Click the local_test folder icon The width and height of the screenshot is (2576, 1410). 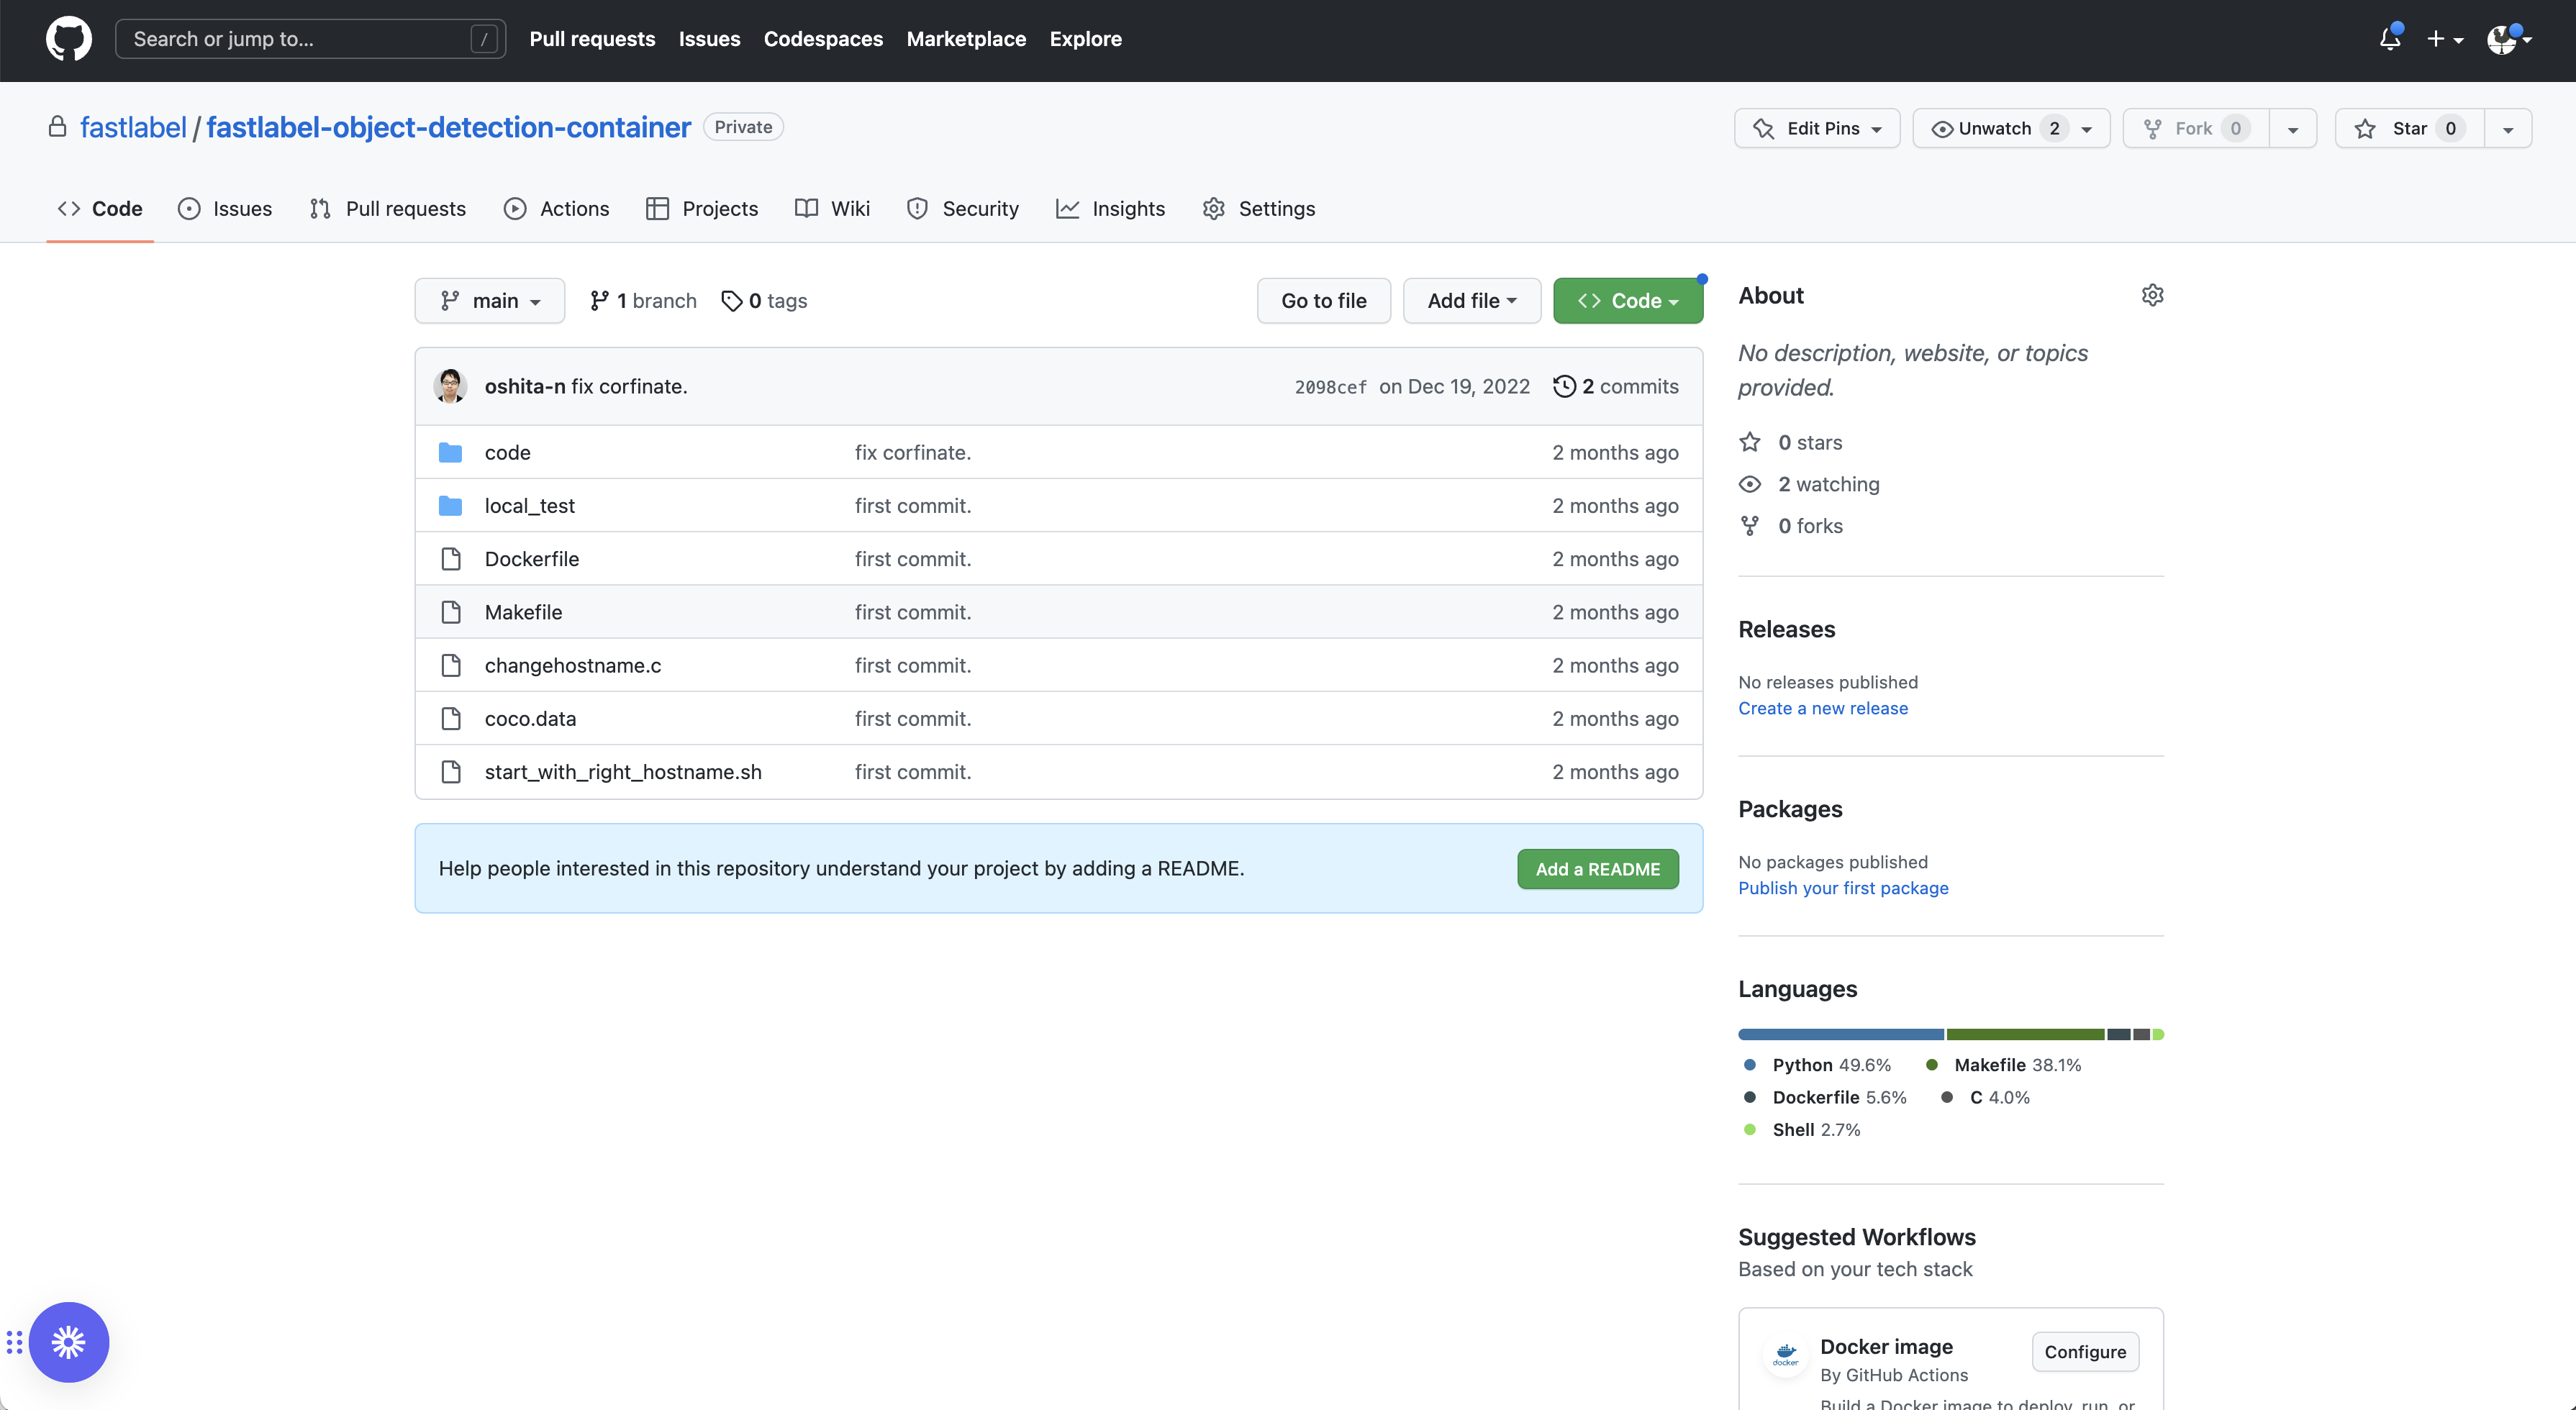(x=451, y=506)
